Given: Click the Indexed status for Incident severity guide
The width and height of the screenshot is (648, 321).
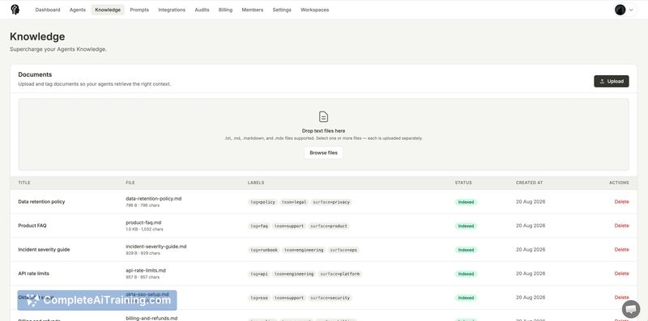Looking at the screenshot, I should tap(466, 250).
